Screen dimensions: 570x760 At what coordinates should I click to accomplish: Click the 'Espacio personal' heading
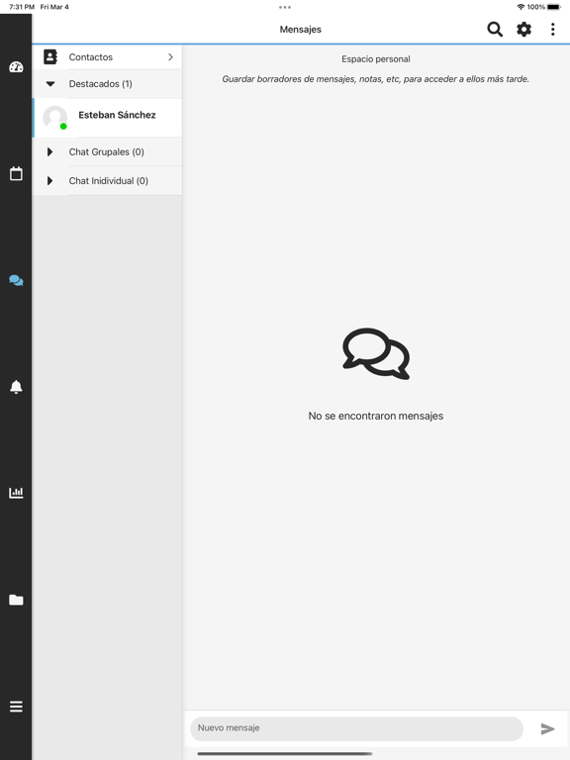pyautogui.click(x=376, y=59)
